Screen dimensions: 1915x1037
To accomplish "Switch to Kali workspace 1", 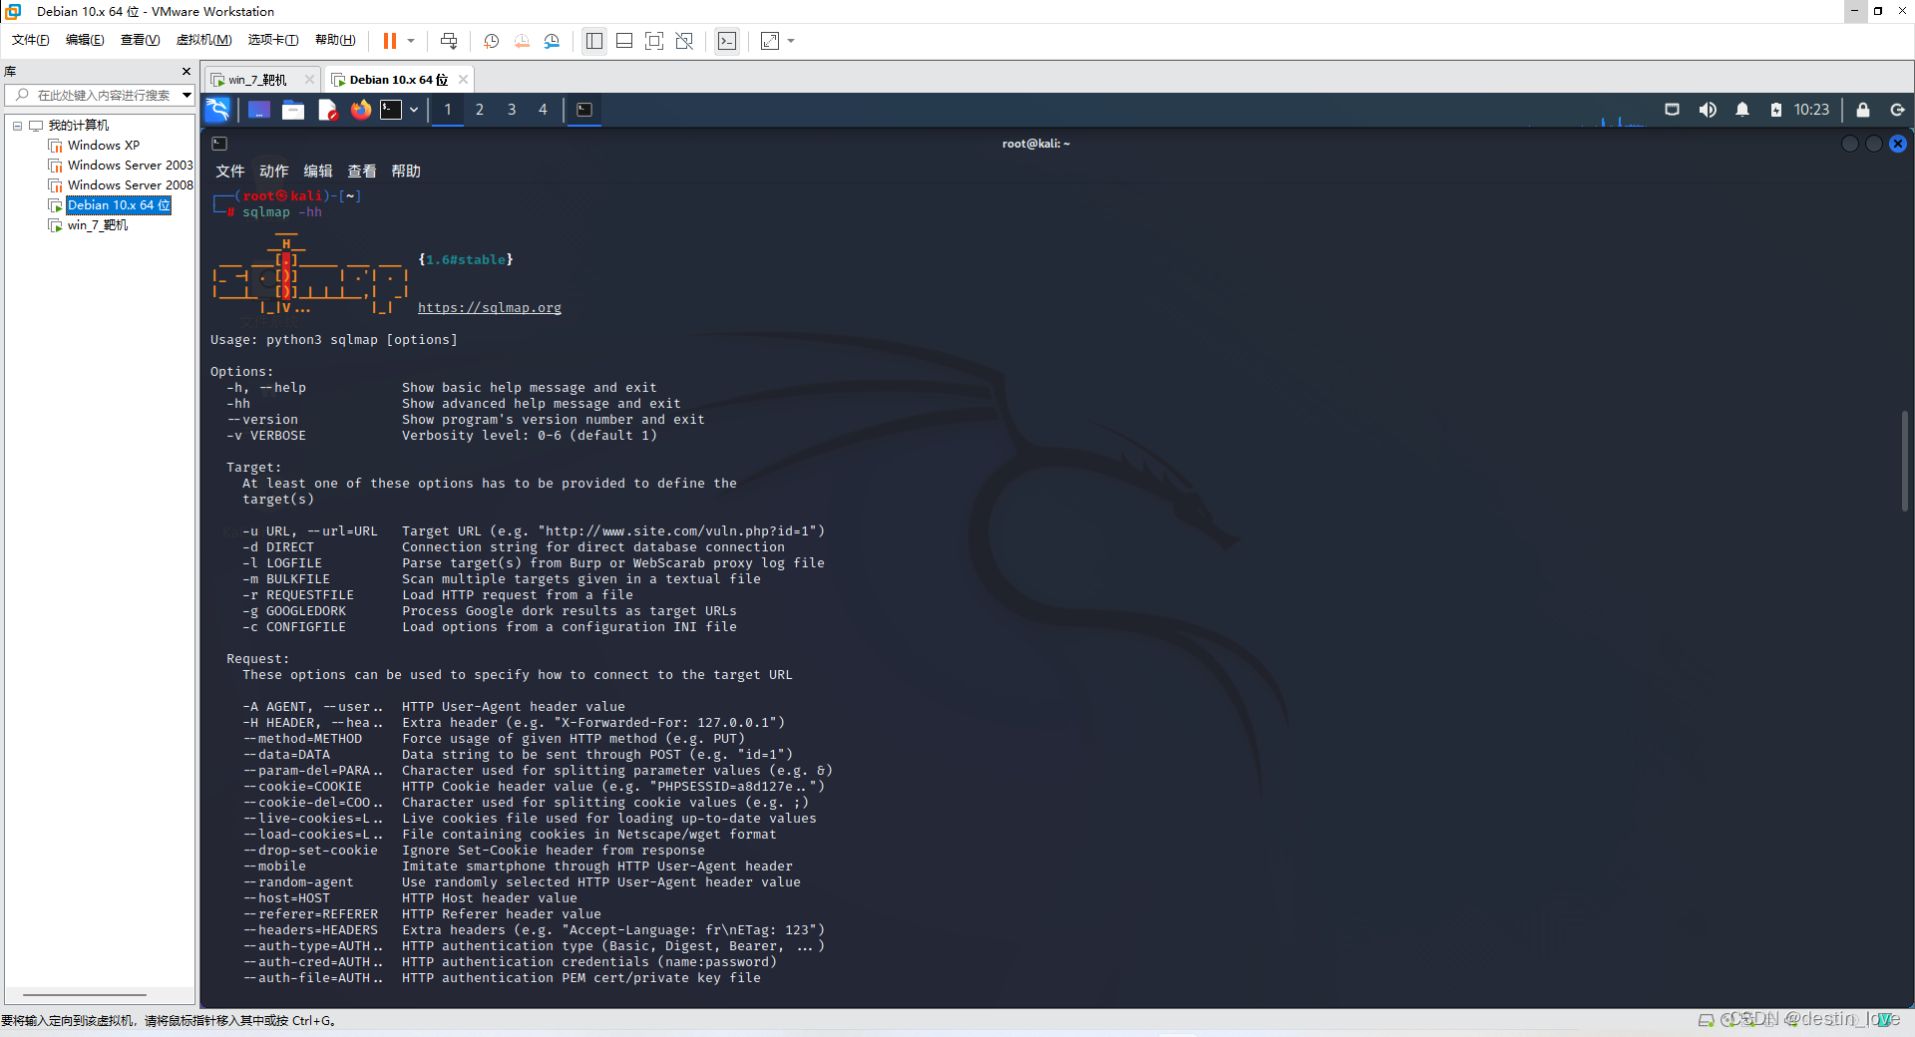I will coord(447,110).
